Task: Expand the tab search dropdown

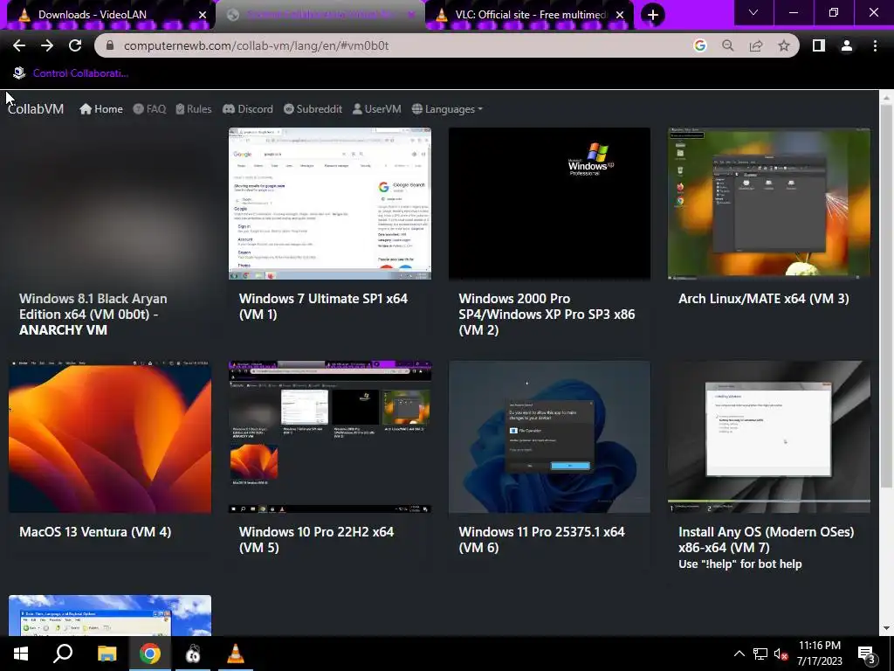Action: [x=753, y=12]
